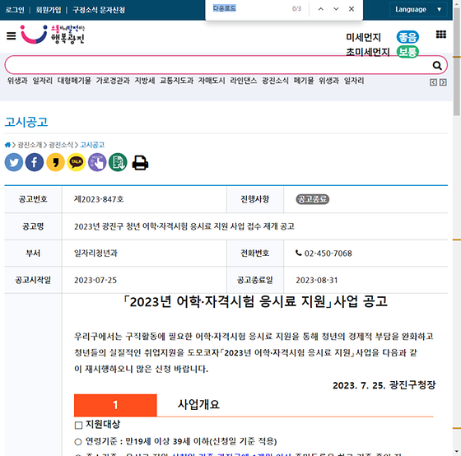Select the 라인댄스 keyword
Viewport: 461px width, 456px height.
(244, 81)
